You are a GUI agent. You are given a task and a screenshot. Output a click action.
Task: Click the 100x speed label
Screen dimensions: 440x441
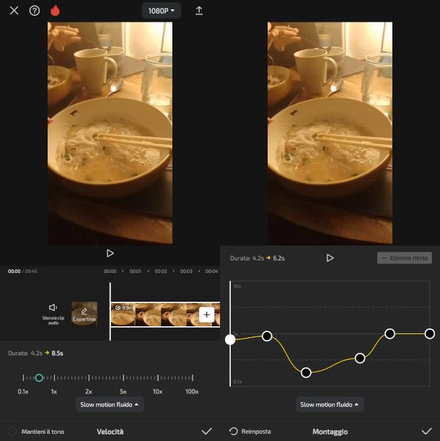[192, 391]
